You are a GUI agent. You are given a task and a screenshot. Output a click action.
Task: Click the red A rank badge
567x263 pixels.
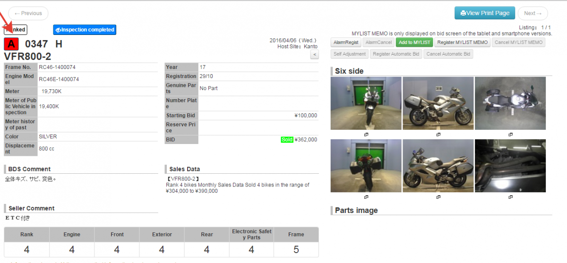pos(11,44)
